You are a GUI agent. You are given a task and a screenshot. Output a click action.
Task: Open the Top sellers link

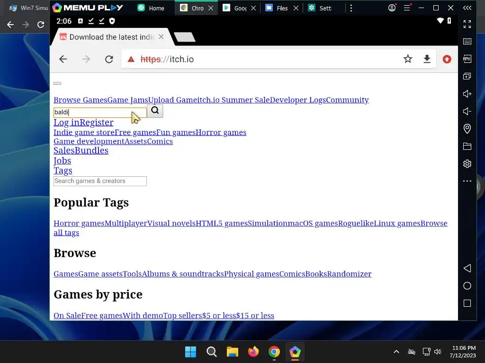coord(182,315)
